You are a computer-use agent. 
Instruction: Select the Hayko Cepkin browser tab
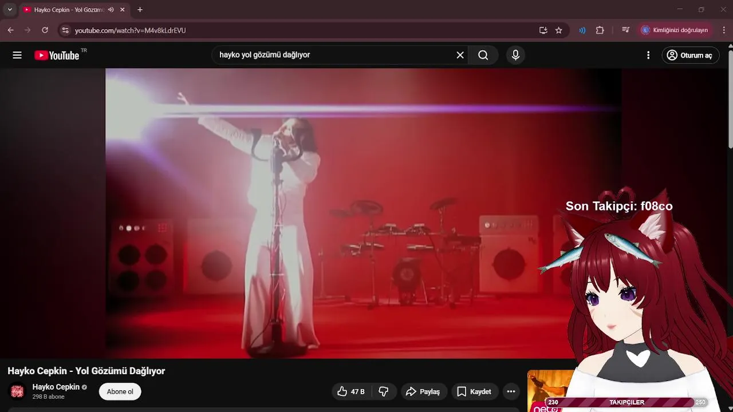[74, 10]
